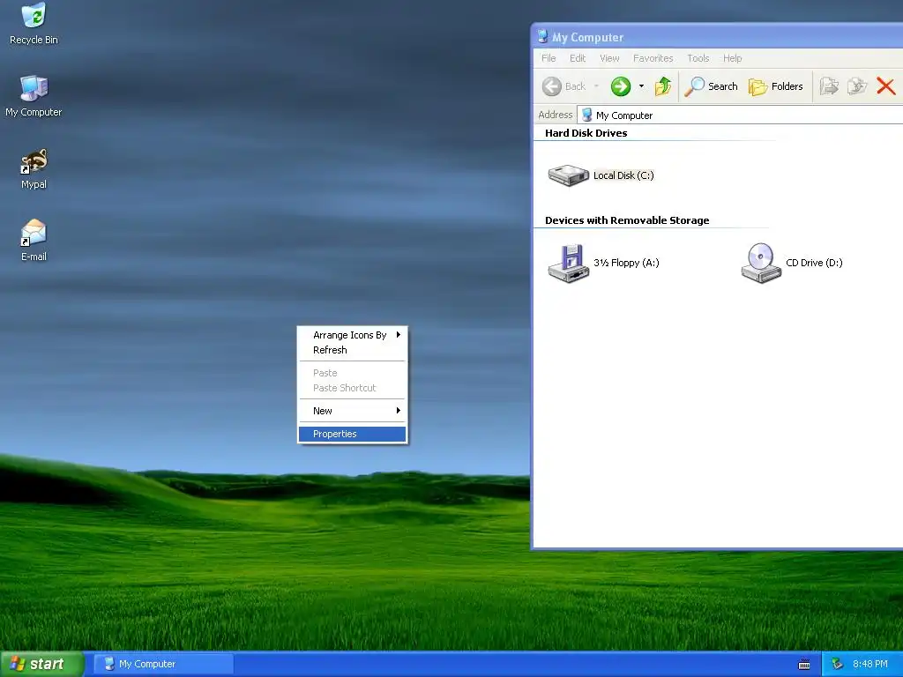The image size is (903, 677).
Task: Click the red Delete X icon
Action: click(885, 86)
